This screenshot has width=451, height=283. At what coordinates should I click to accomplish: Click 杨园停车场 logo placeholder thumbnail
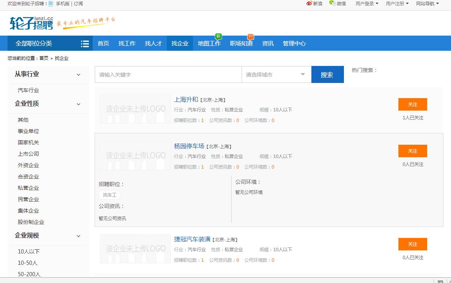pyautogui.click(x=135, y=155)
